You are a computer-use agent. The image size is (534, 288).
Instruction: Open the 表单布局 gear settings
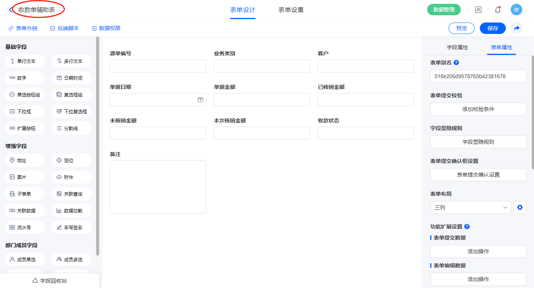(x=520, y=208)
